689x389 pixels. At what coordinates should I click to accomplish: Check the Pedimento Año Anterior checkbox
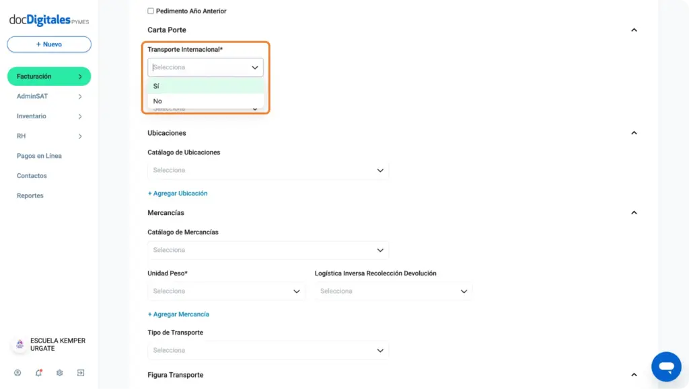coord(151,11)
